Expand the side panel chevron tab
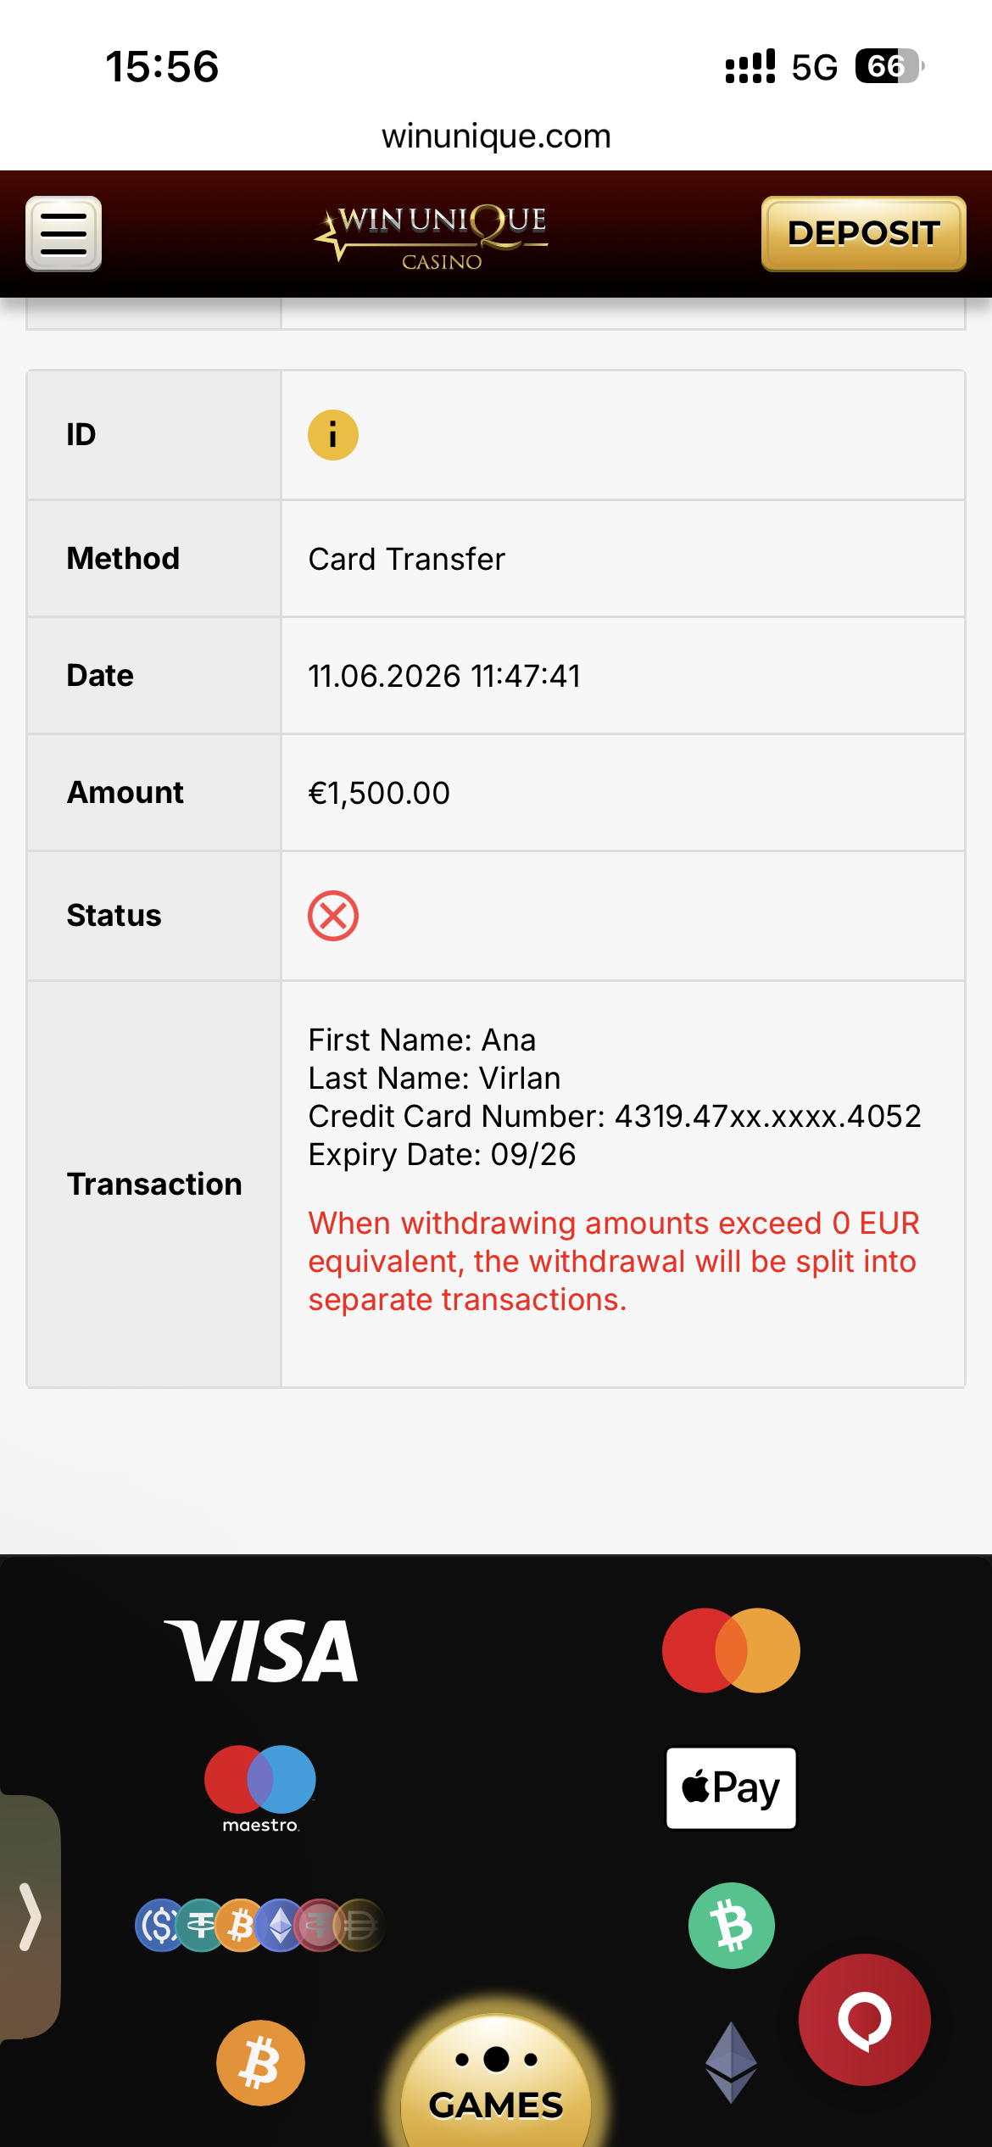Viewport: 992px width, 2147px height. coord(31,1916)
